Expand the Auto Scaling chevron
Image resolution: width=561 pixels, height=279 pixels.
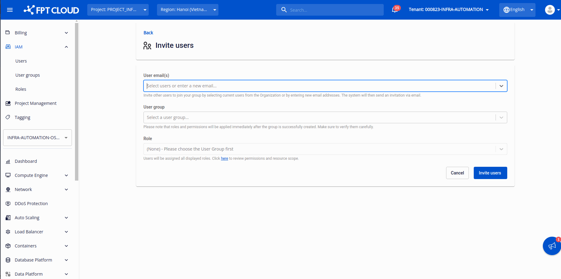[x=66, y=218]
